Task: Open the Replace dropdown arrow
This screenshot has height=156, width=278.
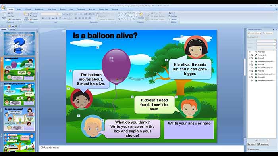Action: (178, 16)
